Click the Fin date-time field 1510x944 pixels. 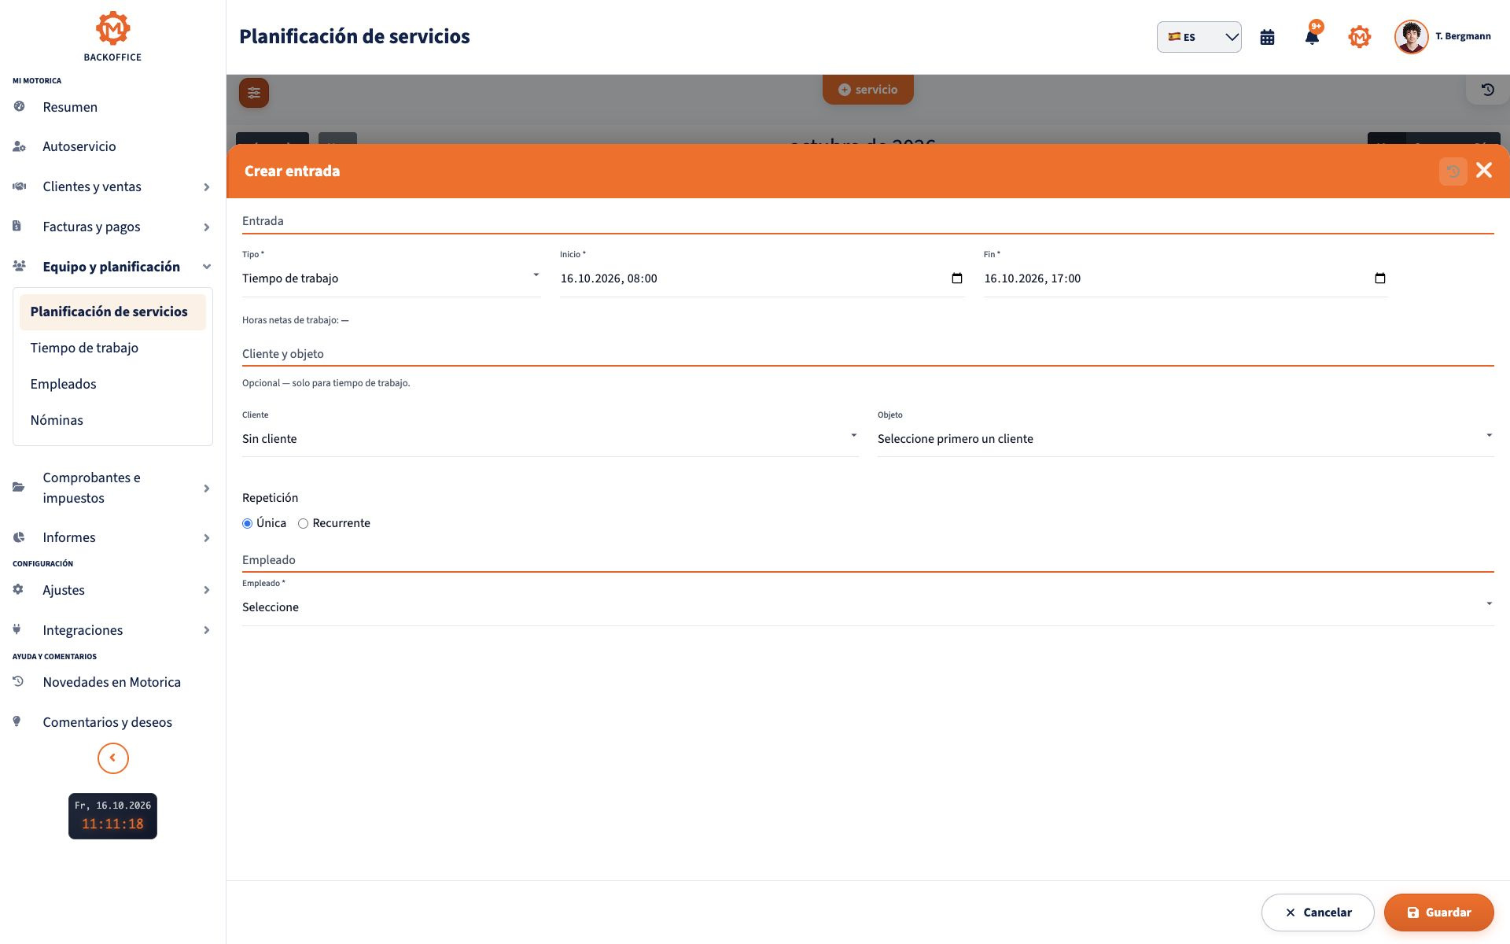[x=1185, y=278]
